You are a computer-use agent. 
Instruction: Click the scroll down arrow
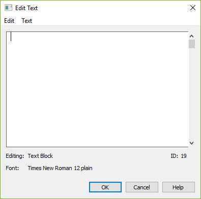(192, 143)
